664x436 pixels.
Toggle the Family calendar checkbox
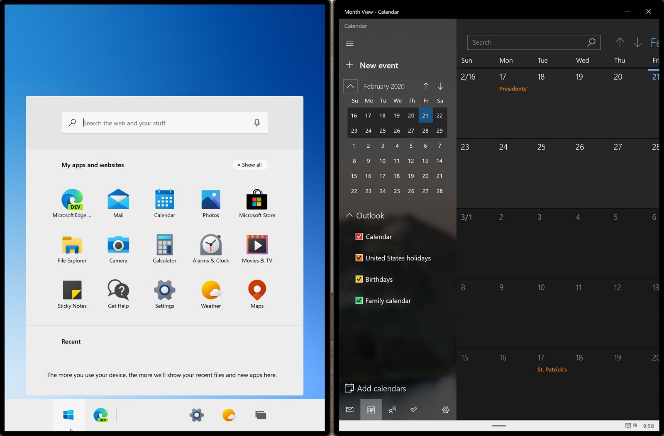pos(359,300)
